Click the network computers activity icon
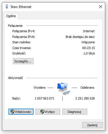 coord(63,89)
